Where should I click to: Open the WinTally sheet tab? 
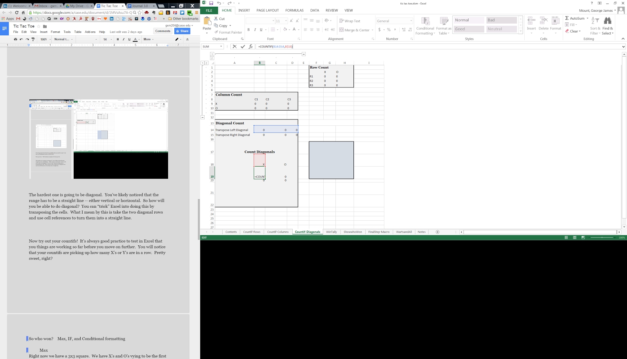pyautogui.click(x=331, y=232)
